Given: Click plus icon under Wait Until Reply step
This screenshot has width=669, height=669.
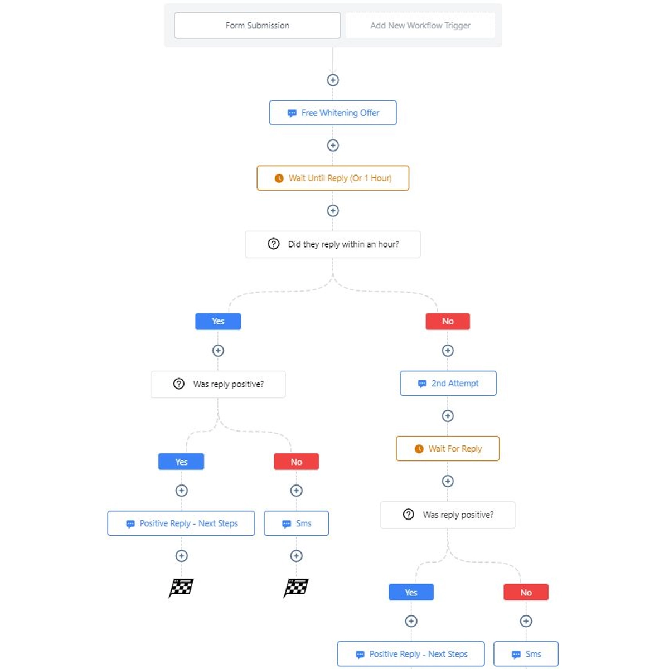Looking at the screenshot, I should coord(333,211).
